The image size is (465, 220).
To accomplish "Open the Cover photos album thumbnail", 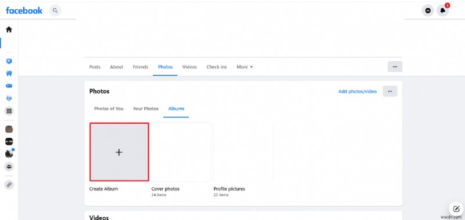I will pos(181,152).
